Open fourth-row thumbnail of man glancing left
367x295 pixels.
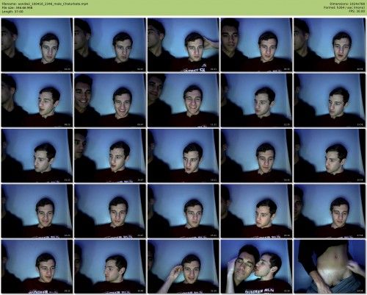click(x=256, y=211)
